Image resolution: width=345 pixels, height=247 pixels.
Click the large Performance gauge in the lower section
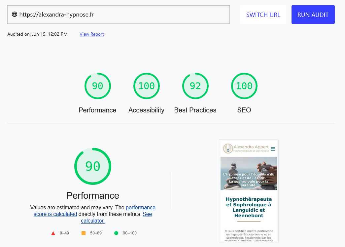pyautogui.click(x=93, y=166)
